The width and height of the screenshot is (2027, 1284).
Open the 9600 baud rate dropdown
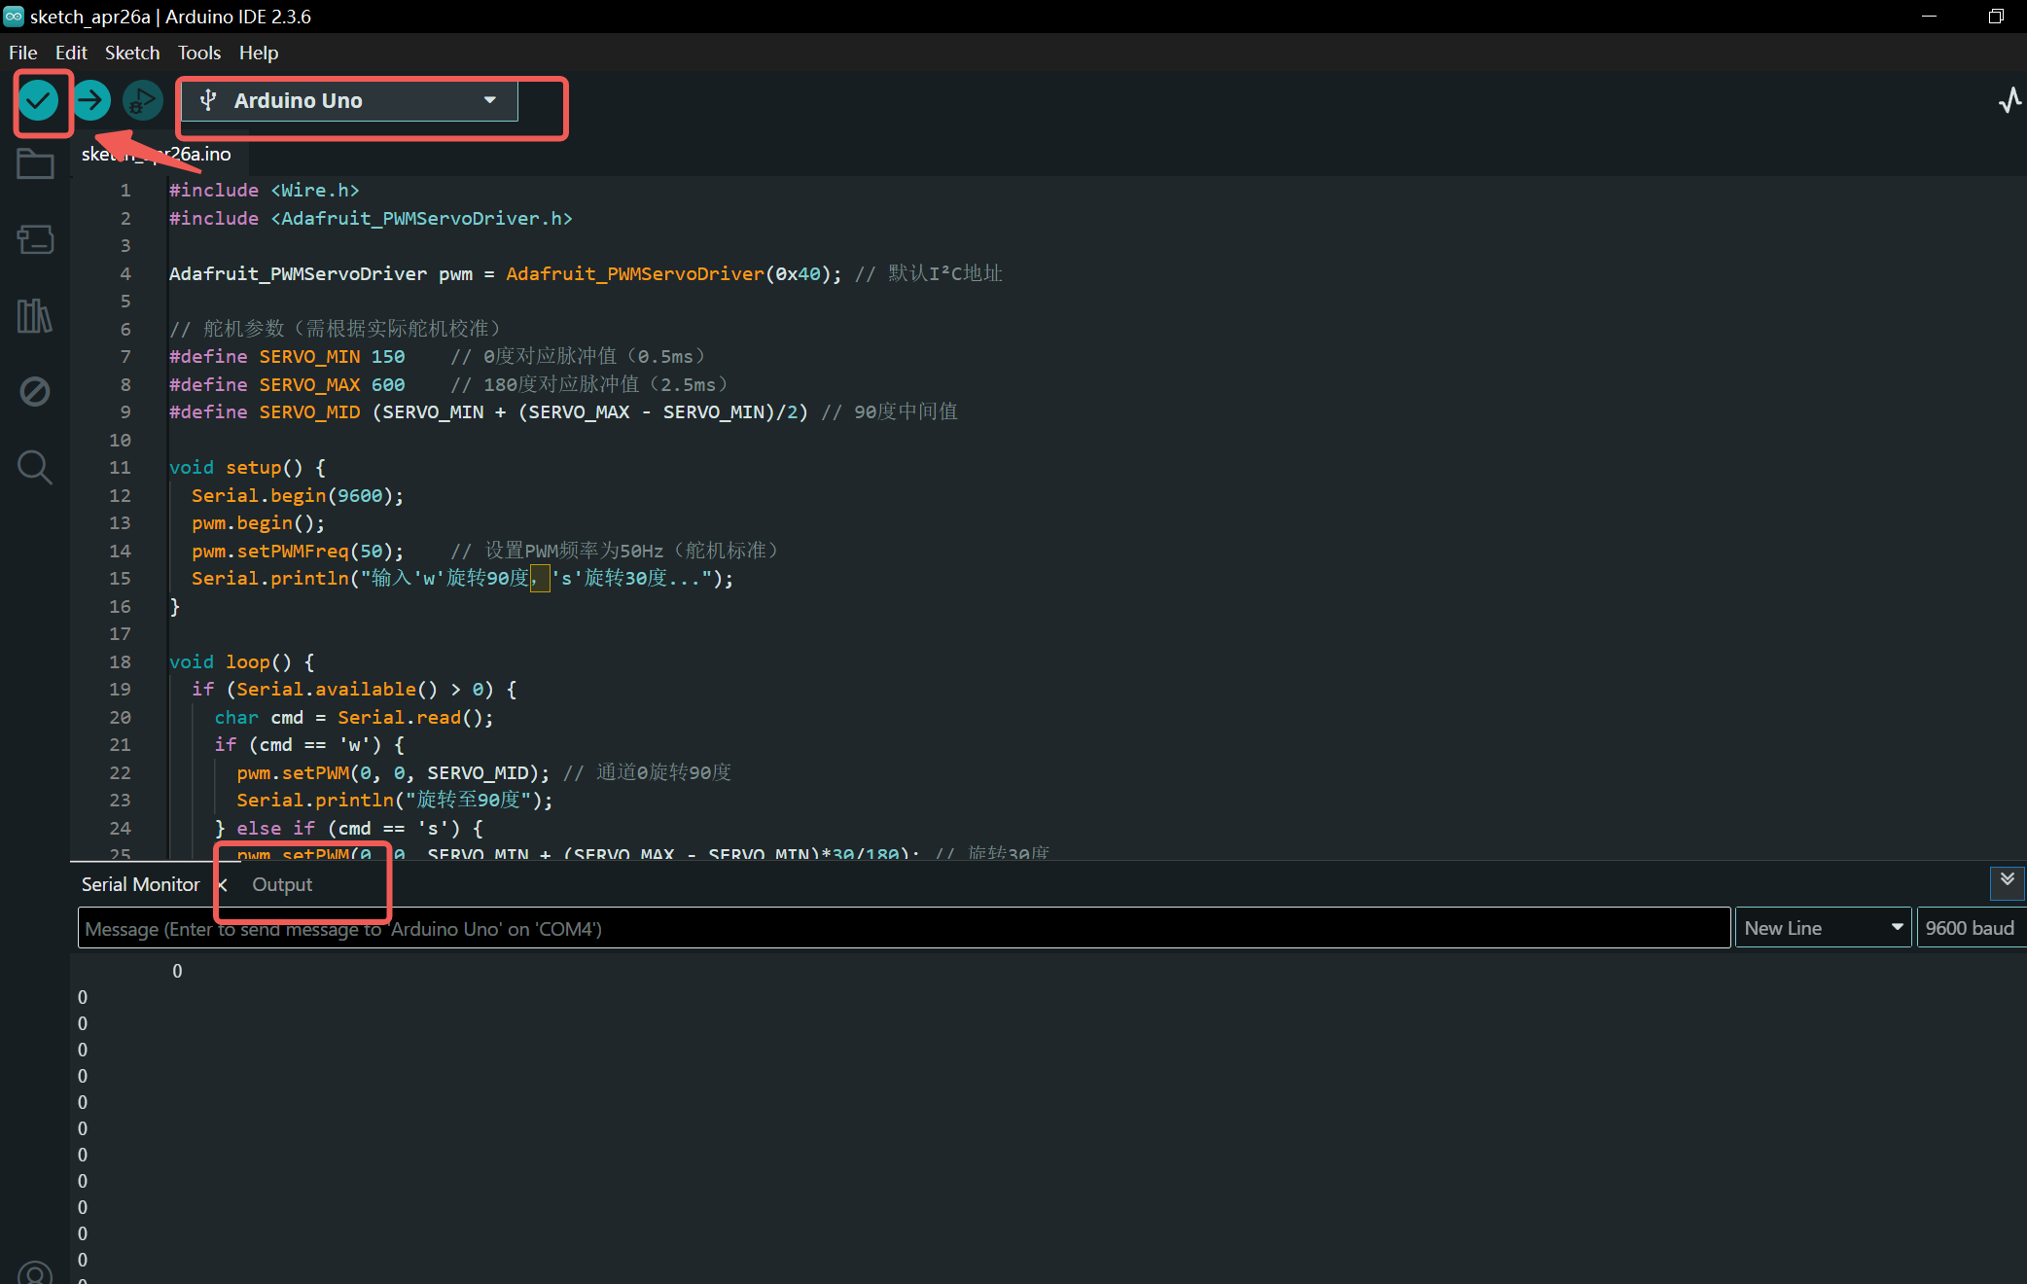click(1970, 928)
